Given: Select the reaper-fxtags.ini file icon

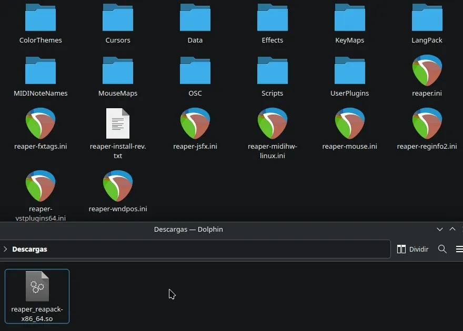Looking at the screenshot, I should pos(41,123).
